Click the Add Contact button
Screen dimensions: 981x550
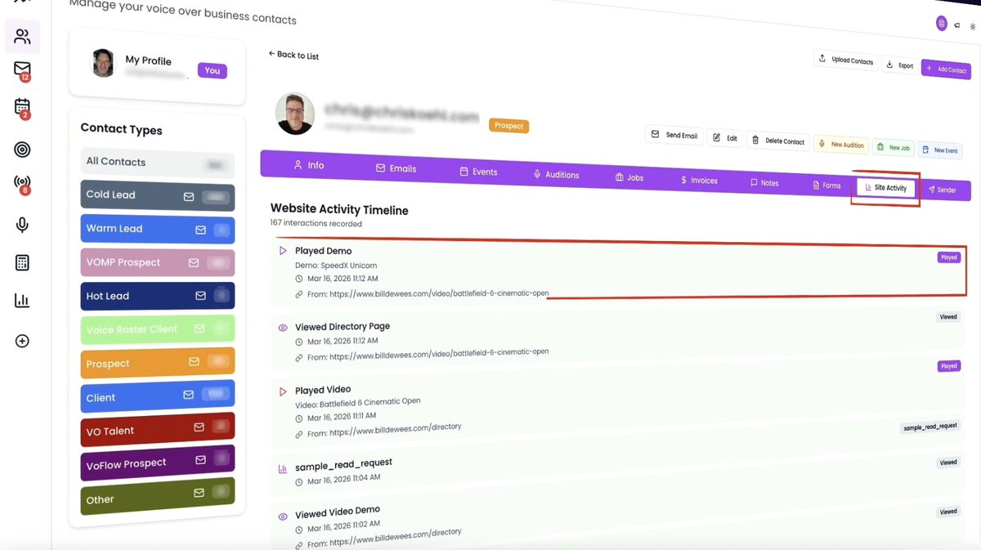946,69
